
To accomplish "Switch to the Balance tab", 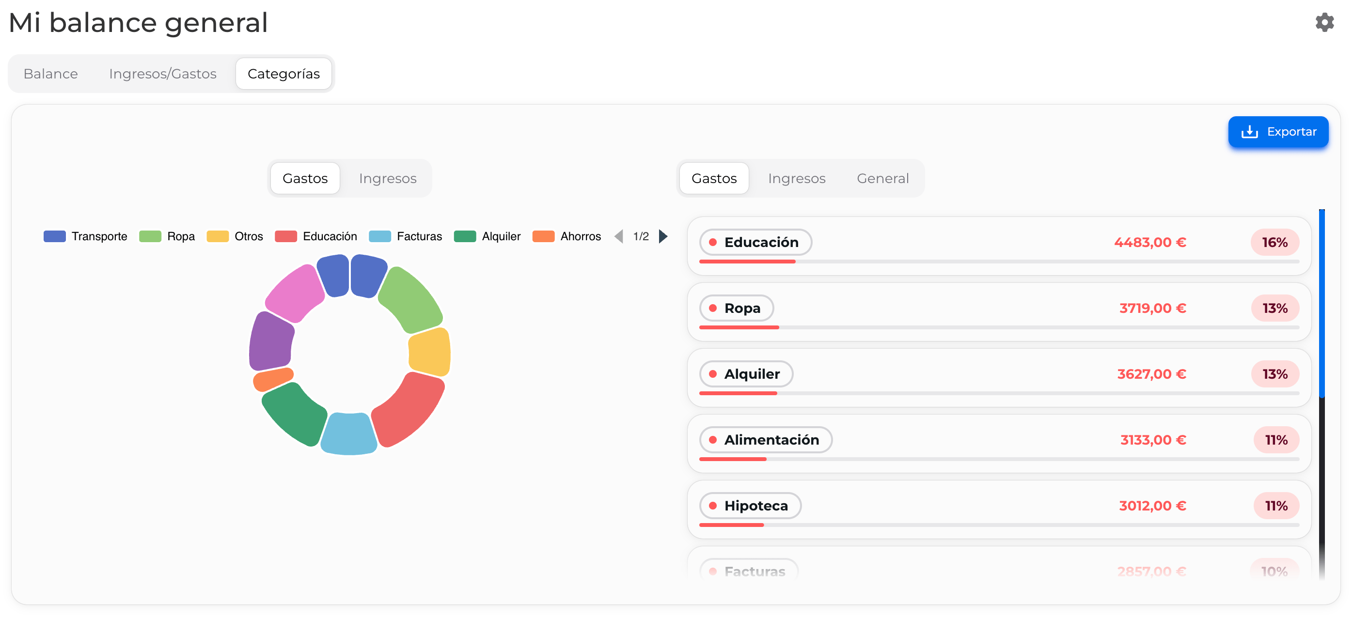I will pyautogui.click(x=50, y=74).
